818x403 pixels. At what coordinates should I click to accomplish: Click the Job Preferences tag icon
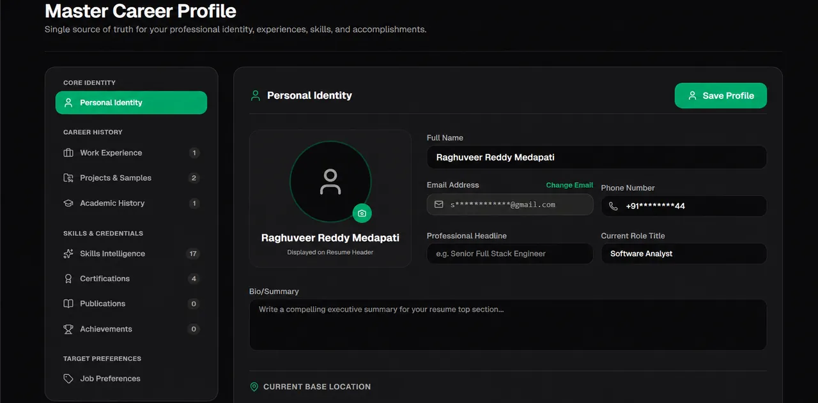(x=68, y=379)
